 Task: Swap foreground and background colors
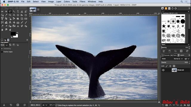pyautogui.click(x=17, y=33)
